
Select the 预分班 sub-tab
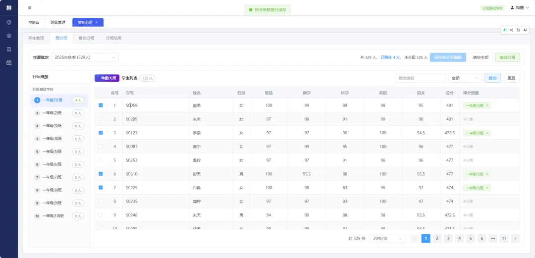(x=61, y=38)
